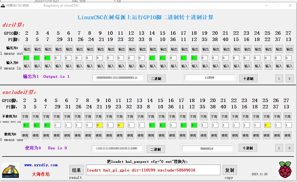
Task: Open the www.xyzdiy.com link
Action: click(x=41, y=165)
